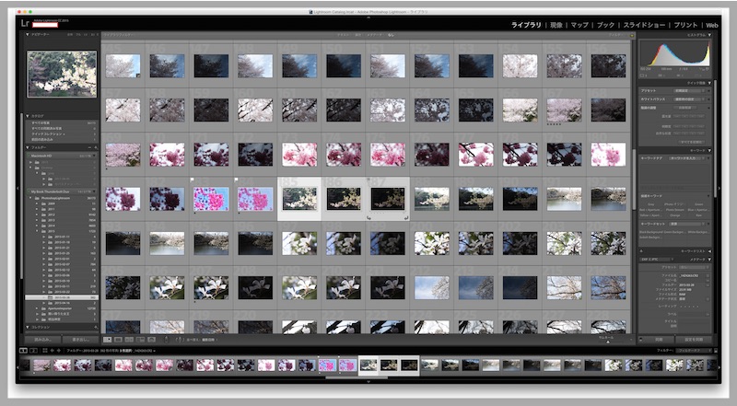The width and height of the screenshot is (737, 406).
Task: Click the Lr logo icon
Action: click(x=25, y=23)
